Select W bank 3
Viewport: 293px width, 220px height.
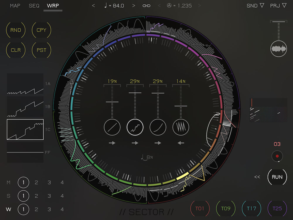tap(49, 209)
